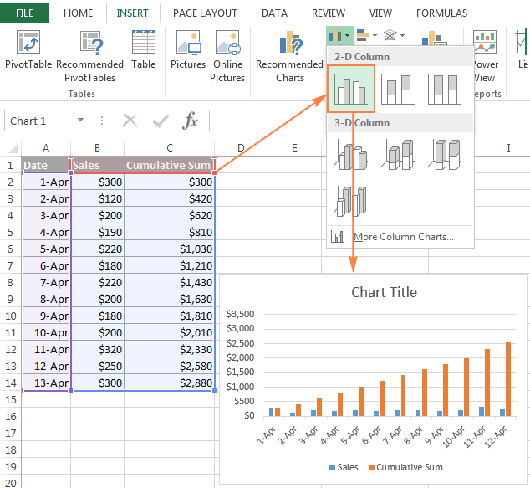Click More Column Charts option
Screen dimensions: 530x488
(403, 237)
